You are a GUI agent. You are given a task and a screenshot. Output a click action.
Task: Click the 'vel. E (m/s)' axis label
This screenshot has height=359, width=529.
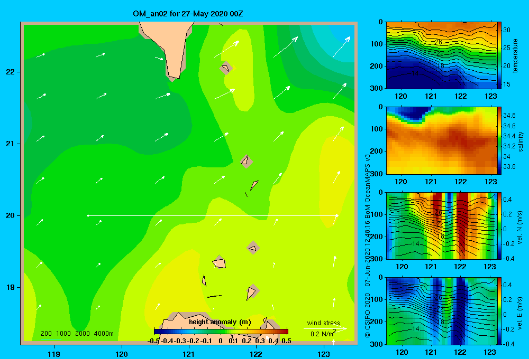click(519, 313)
